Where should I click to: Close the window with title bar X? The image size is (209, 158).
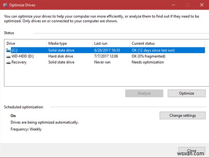pyautogui.click(x=202, y=5)
